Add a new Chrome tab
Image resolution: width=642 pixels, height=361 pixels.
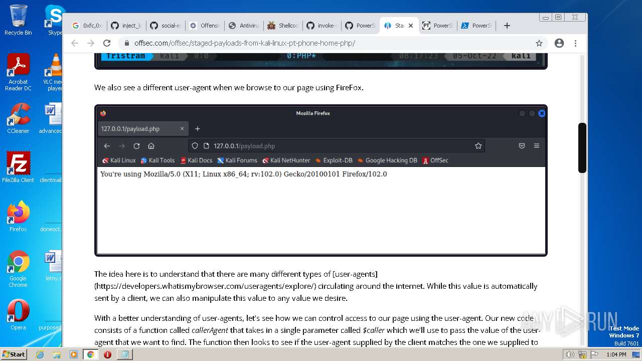(507, 26)
